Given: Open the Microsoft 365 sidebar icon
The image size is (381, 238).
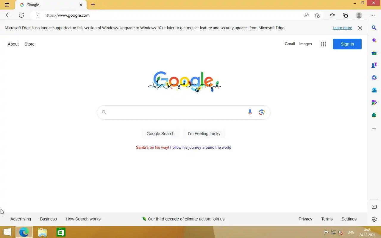Looking at the screenshot, I should pos(374,78).
